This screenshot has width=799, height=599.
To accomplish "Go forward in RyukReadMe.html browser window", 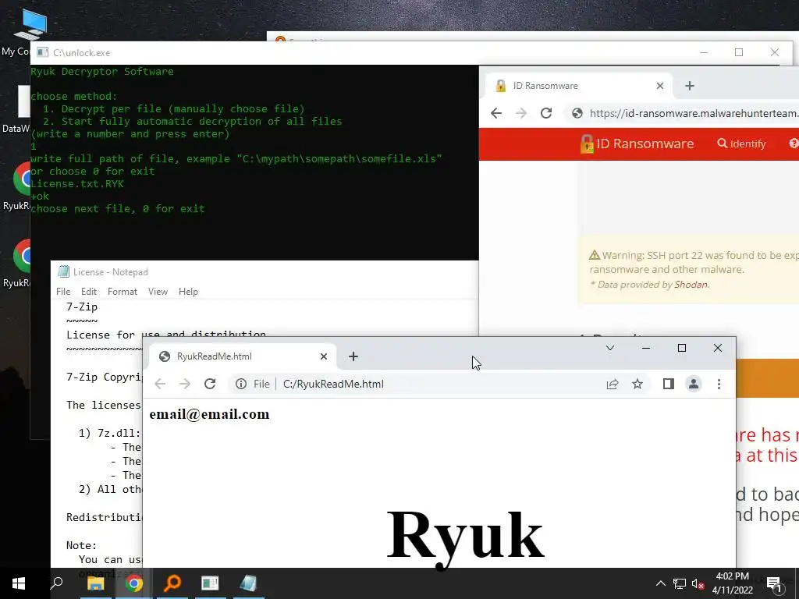I will coord(185,384).
